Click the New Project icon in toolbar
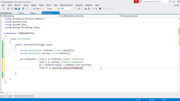180x101 pixels. (8, 9)
